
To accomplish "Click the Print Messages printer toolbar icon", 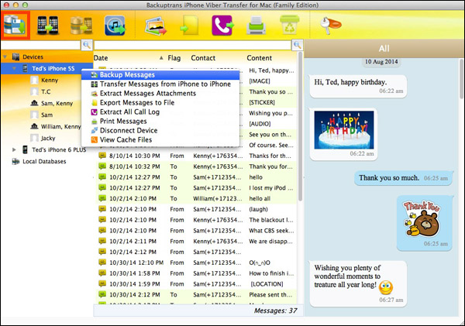I will 256,26.
